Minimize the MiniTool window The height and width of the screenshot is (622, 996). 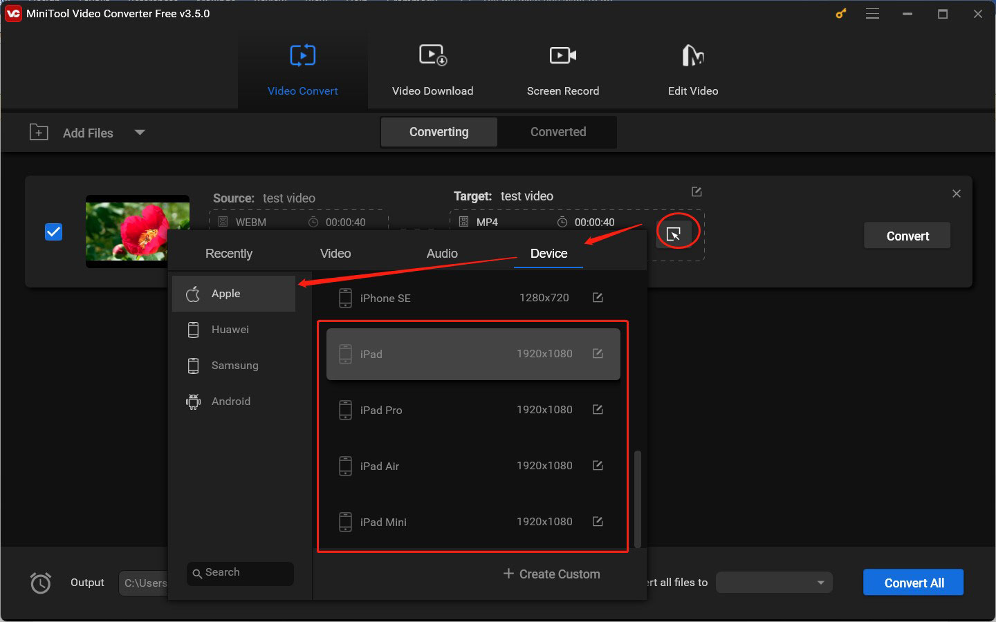tap(907, 14)
